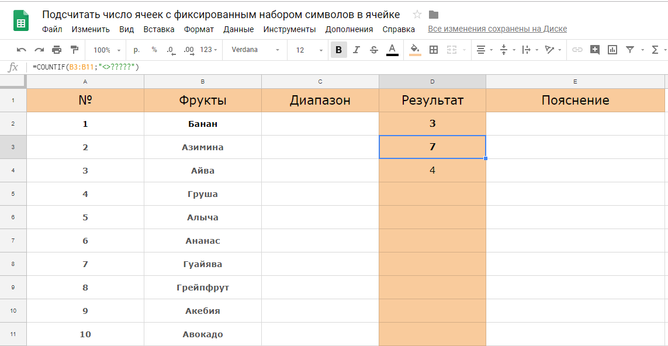Select the result cell showing 3

432,124
